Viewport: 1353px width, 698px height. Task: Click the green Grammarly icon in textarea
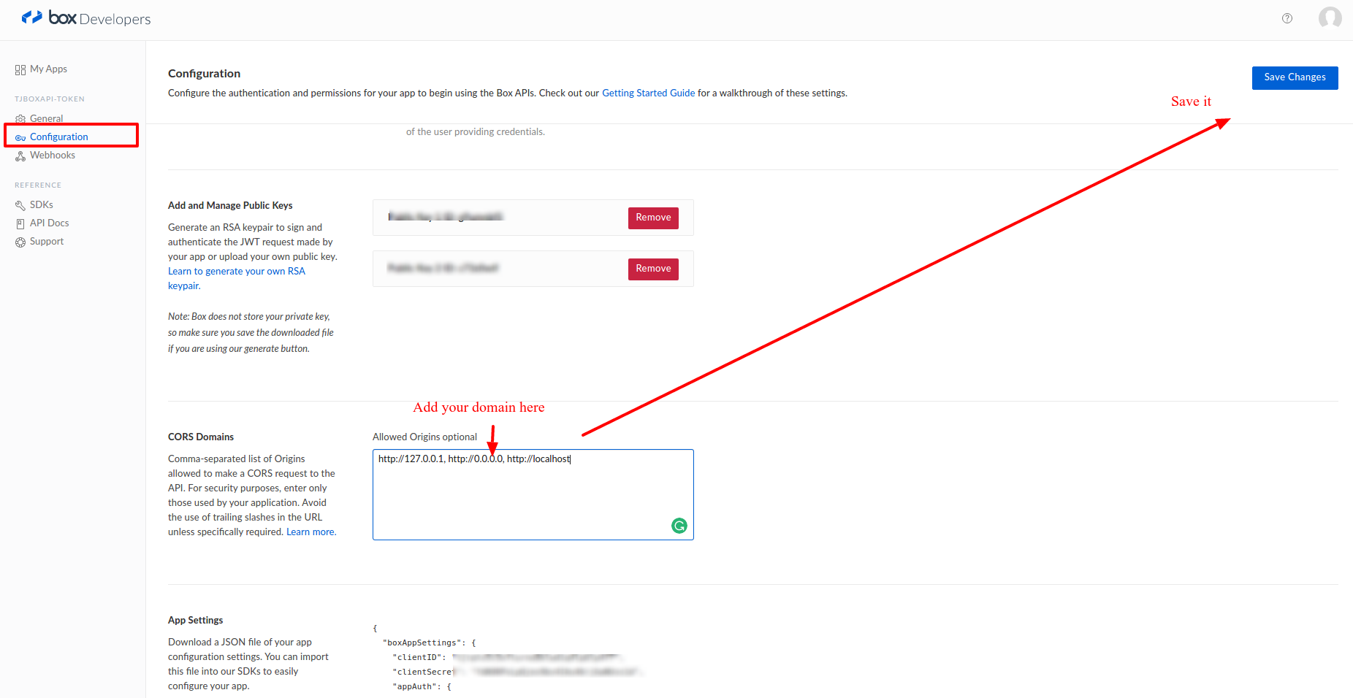[679, 526]
